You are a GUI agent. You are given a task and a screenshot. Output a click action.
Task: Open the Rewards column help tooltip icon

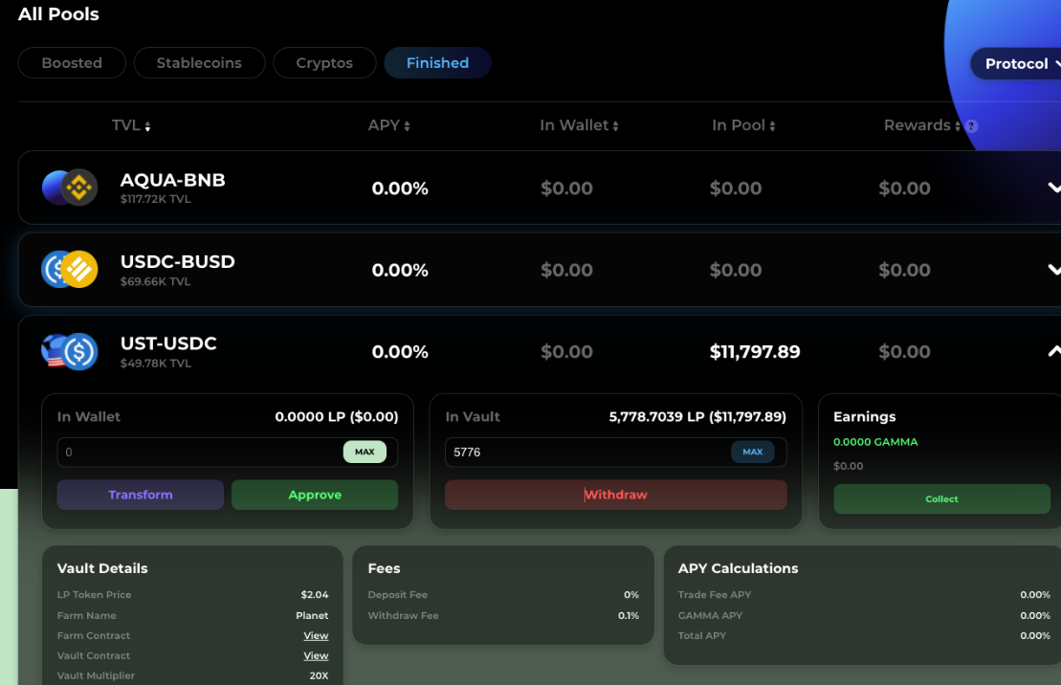coord(971,125)
